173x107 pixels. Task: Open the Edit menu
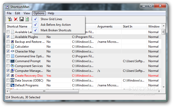click(x=18, y=13)
